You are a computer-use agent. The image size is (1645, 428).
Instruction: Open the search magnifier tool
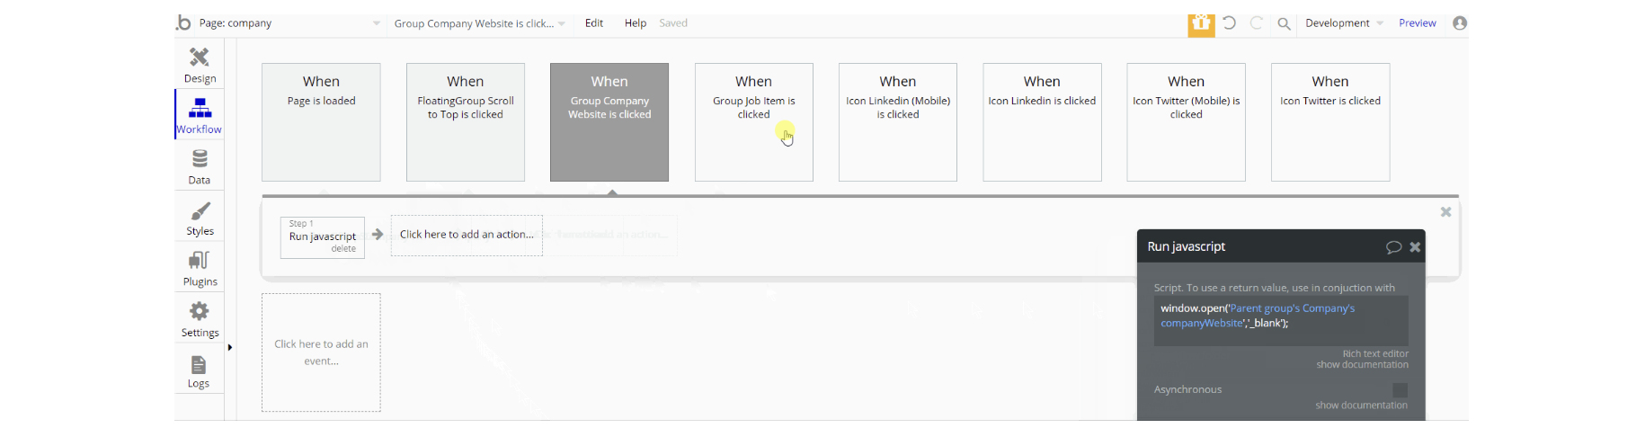click(1284, 24)
